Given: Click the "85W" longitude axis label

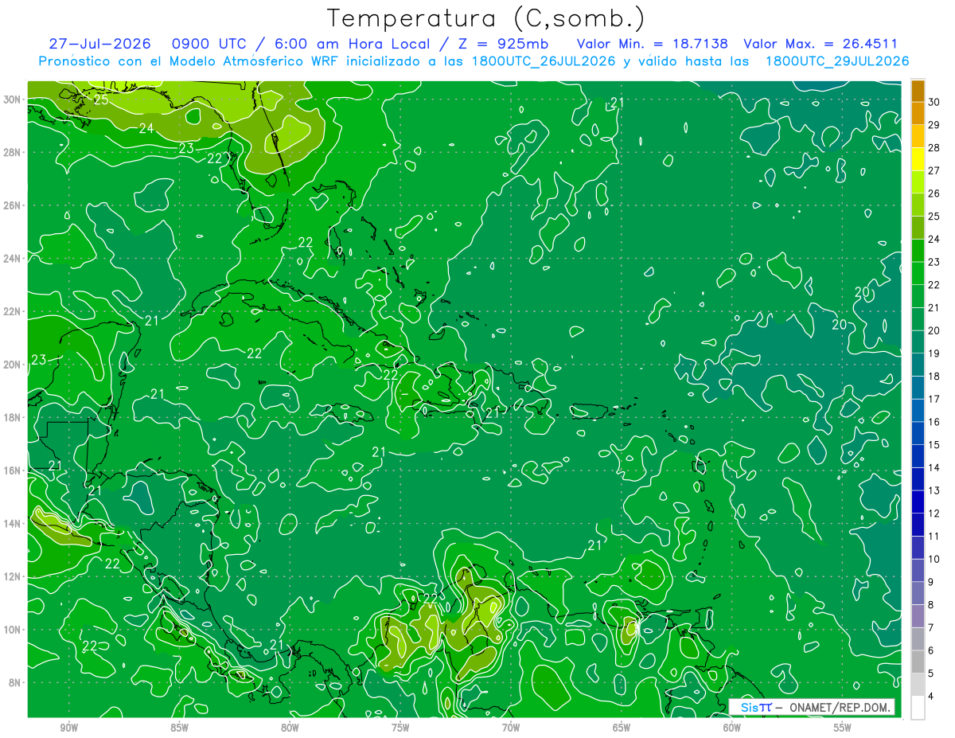Looking at the screenshot, I should 179,728.
